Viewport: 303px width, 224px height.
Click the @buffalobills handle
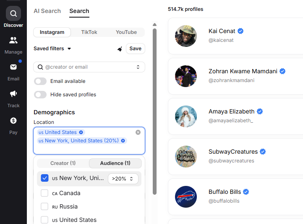(224, 201)
